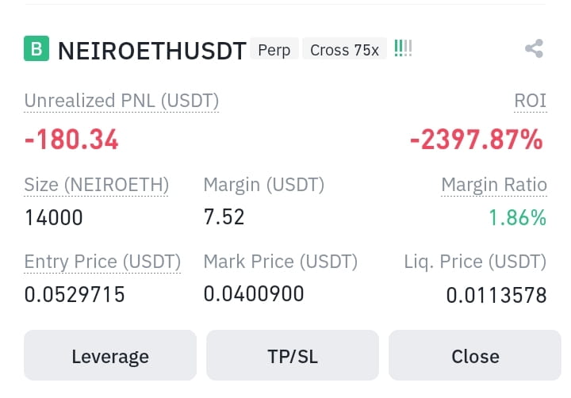The width and height of the screenshot is (571, 398).
Task: Tap the 1.86% margin ratio value
Action: tap(517, 218)
